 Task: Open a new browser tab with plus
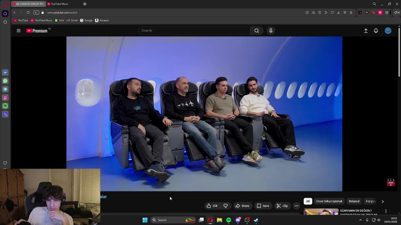(x=85, y=4)
